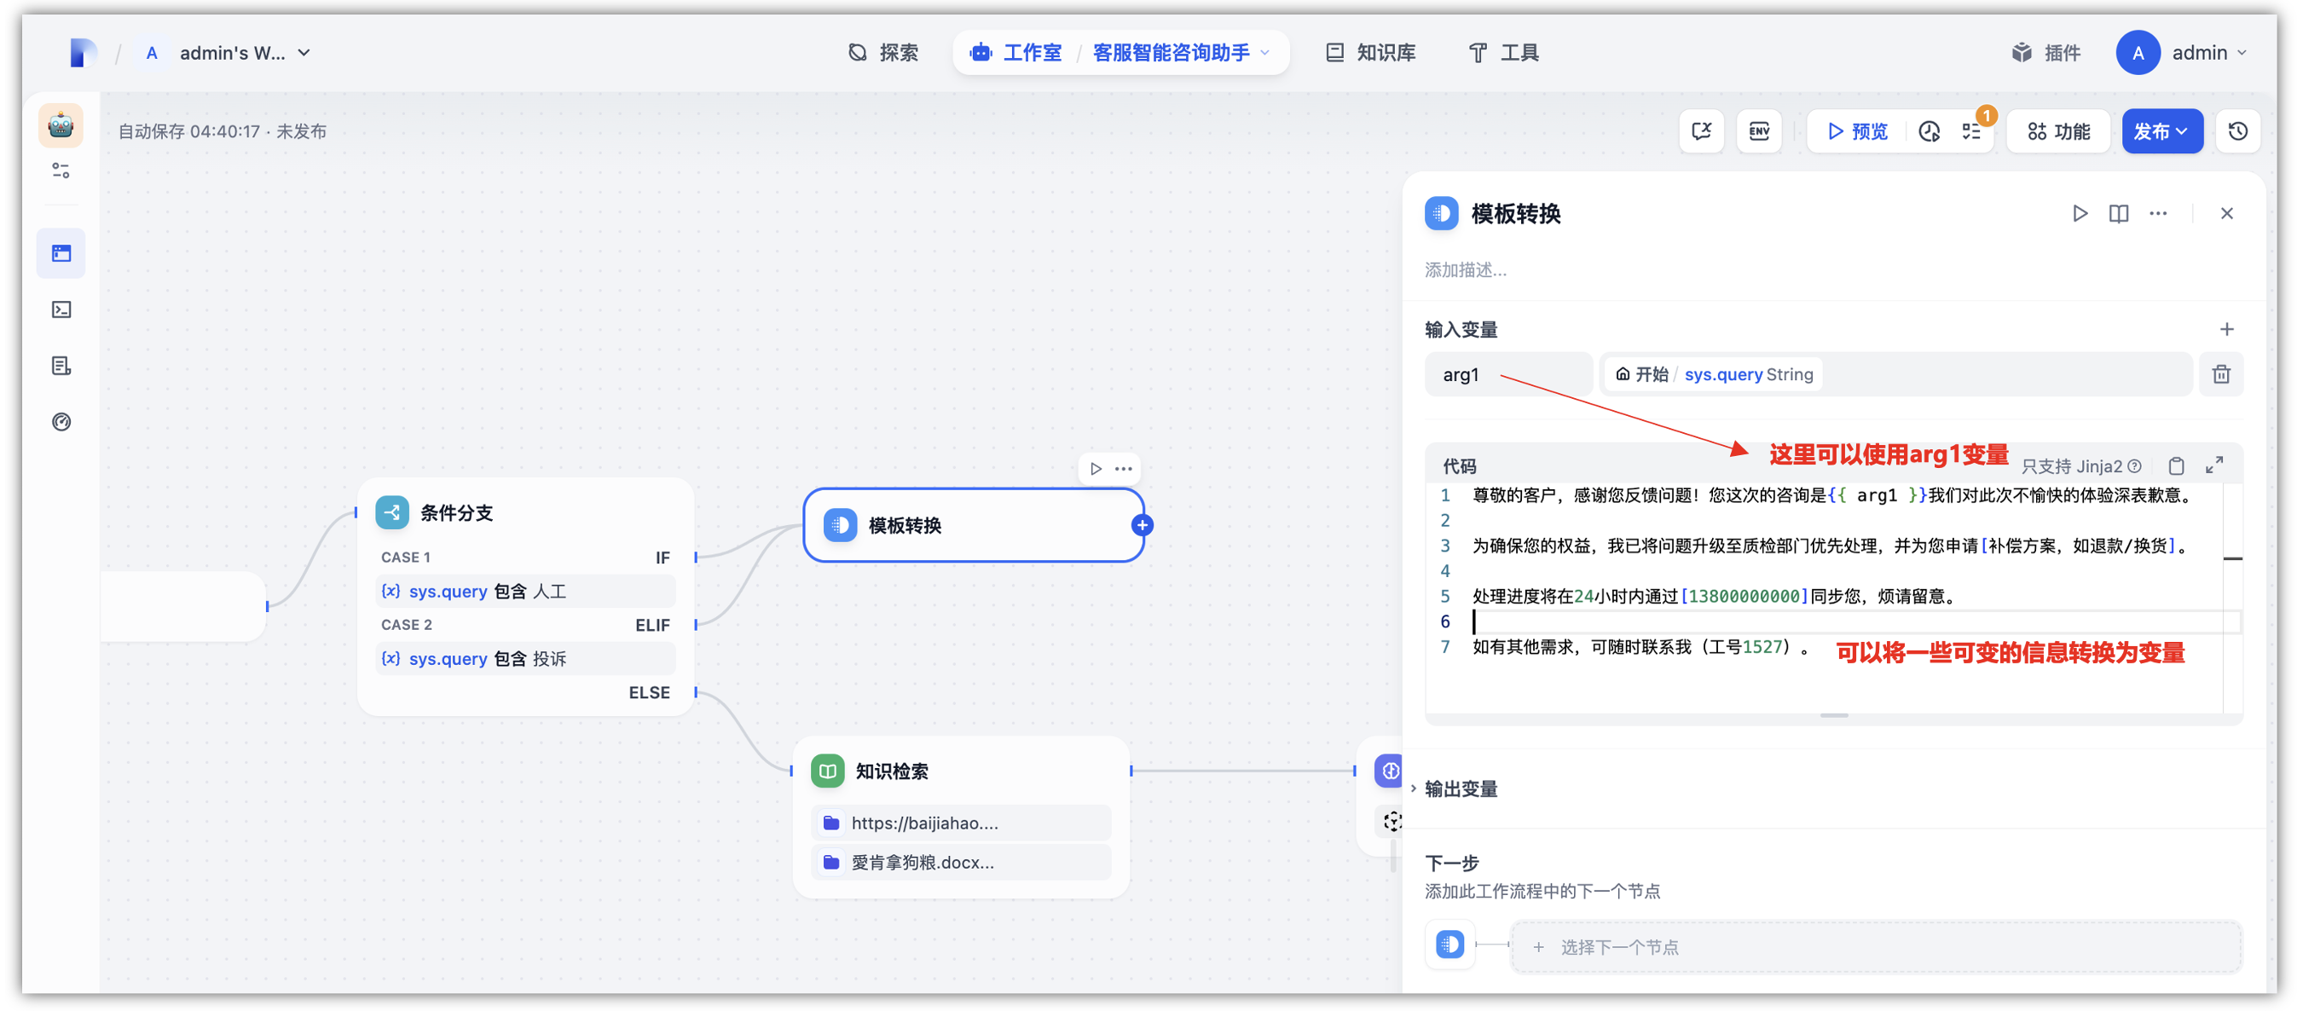Copy the template code via the copy icon
Image resolution: width=2297 pixels, height=1011 pixels.
(x=2176, y=465)
